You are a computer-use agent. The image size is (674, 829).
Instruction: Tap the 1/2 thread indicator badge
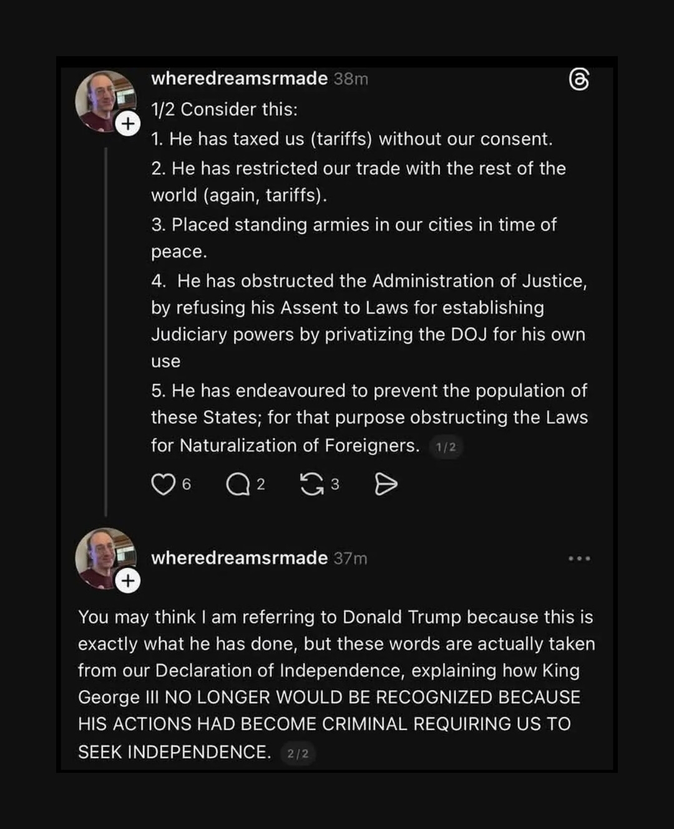(446, 447)
